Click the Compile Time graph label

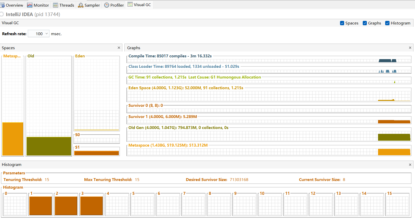pos(170,56)
